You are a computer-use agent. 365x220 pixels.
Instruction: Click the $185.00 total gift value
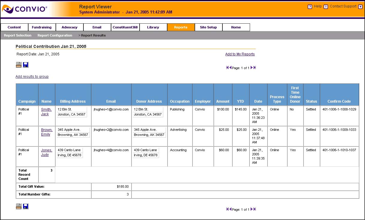coord(123,186)
